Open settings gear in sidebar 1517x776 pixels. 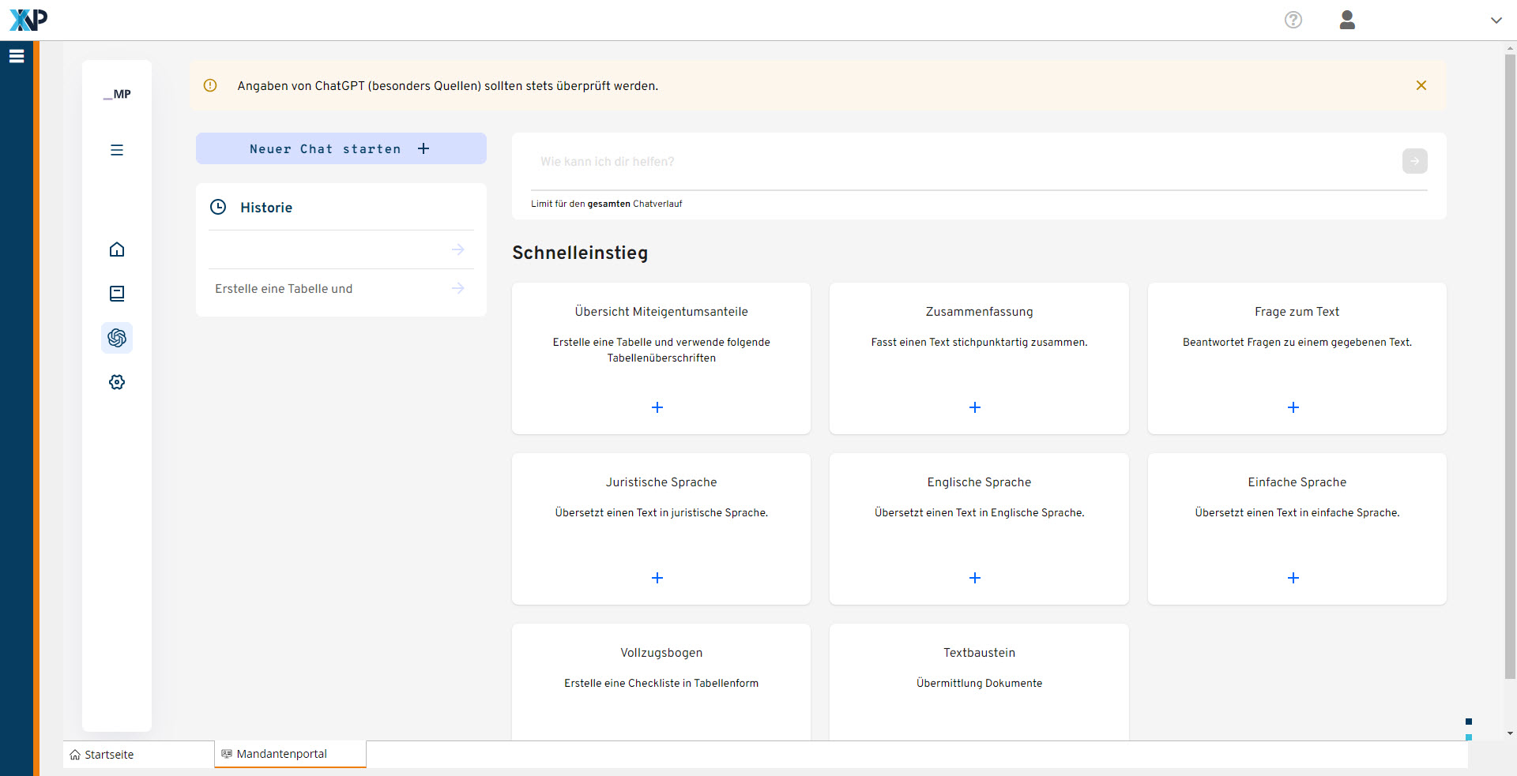tap(117, 382)
